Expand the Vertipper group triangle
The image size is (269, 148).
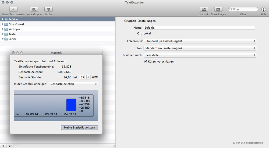pos(3,29)
